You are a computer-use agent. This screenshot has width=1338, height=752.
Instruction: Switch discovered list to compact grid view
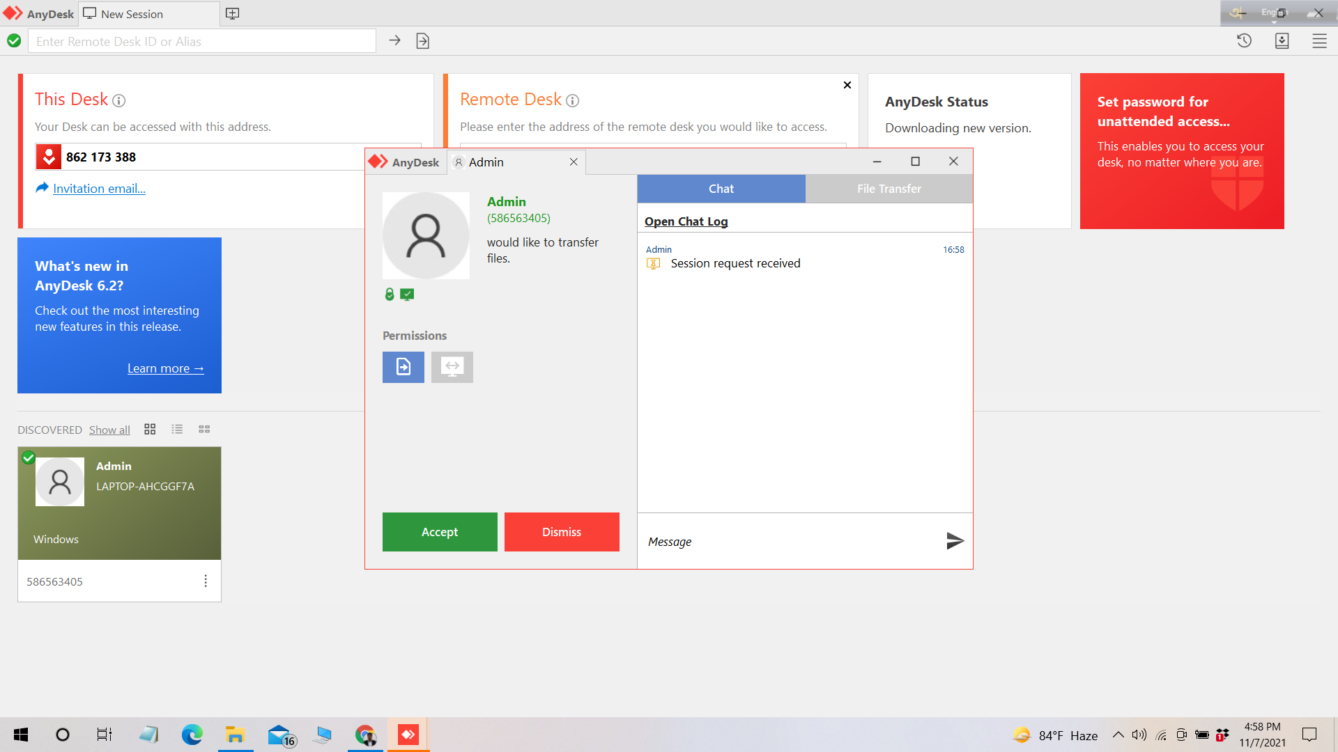(204, 429)
